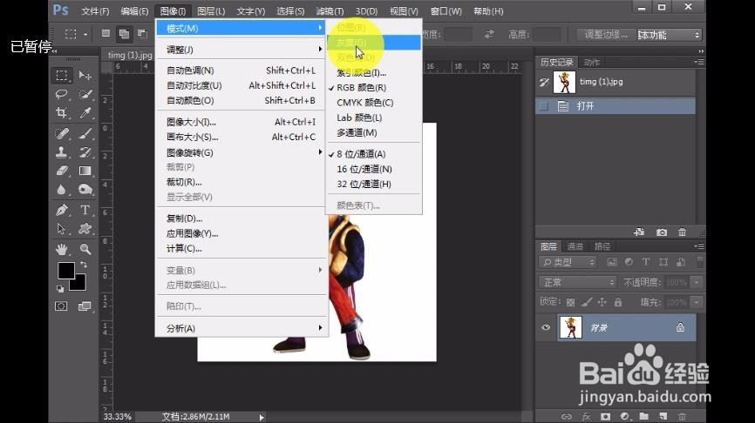Select the Zoom tool
755x423 pixels.
85,249
